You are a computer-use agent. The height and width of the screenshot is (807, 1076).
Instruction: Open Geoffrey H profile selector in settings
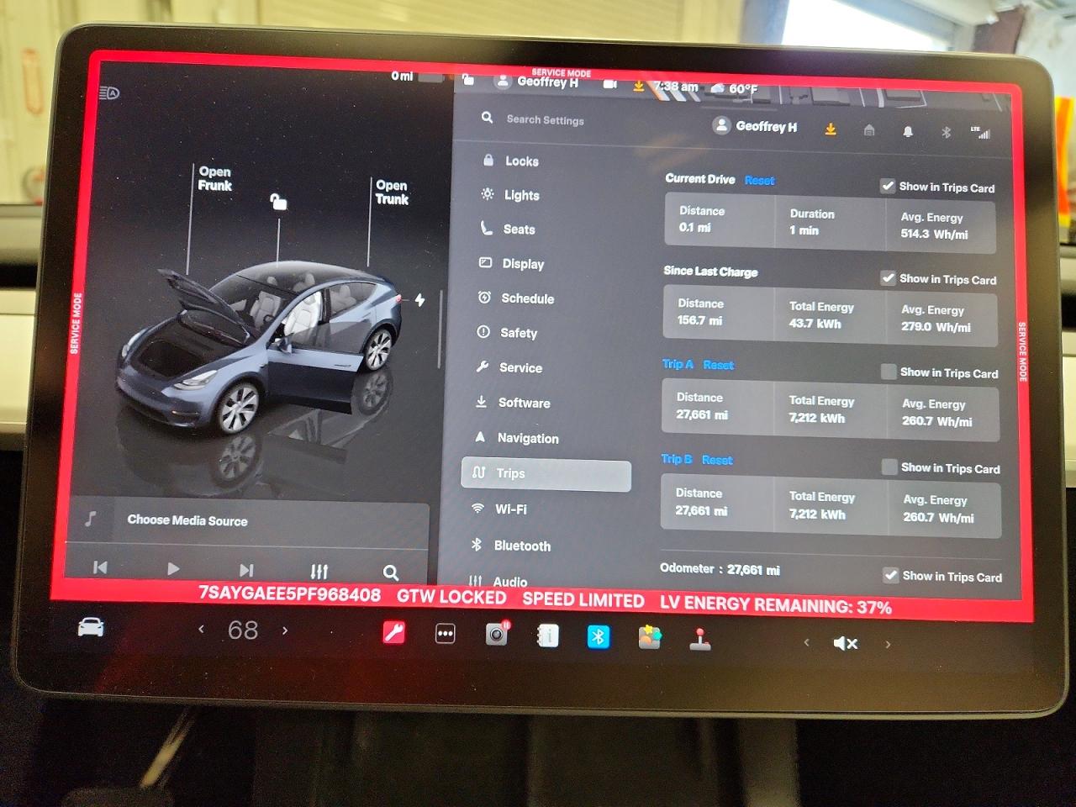tap(755, 126)
